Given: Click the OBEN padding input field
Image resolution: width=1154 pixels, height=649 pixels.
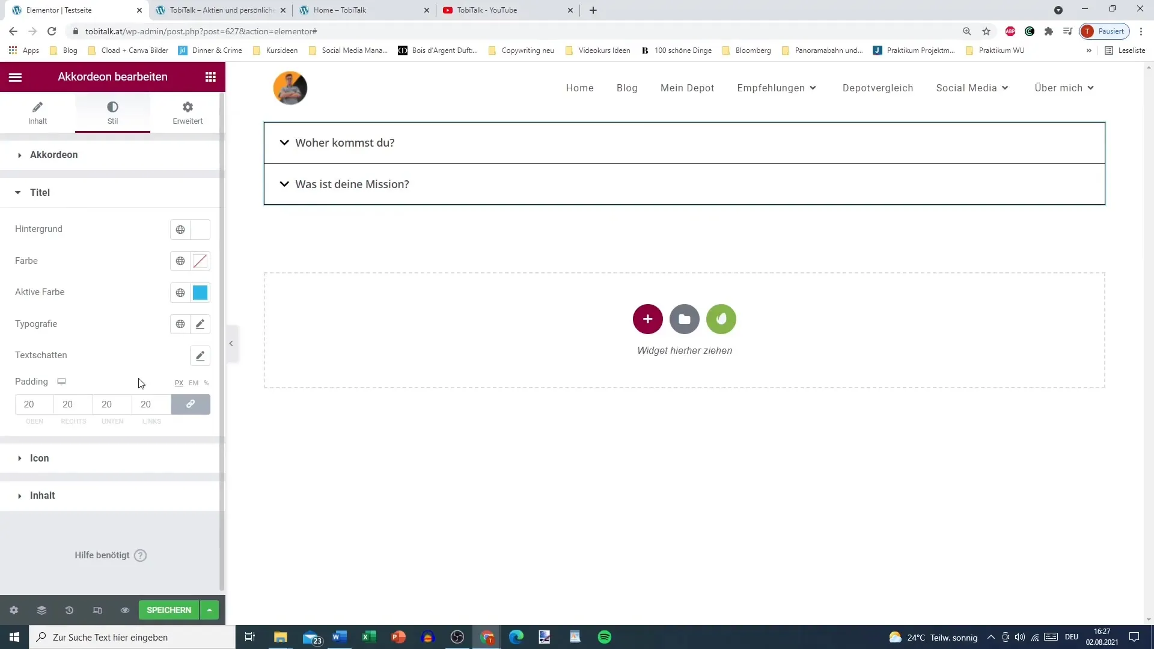Looking at the screenshot, I should [34, 404].
